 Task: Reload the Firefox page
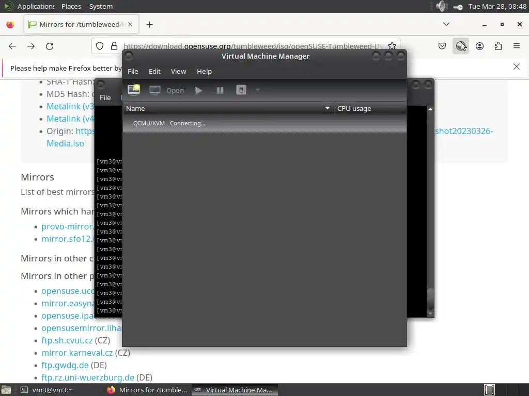coord(50,46)
